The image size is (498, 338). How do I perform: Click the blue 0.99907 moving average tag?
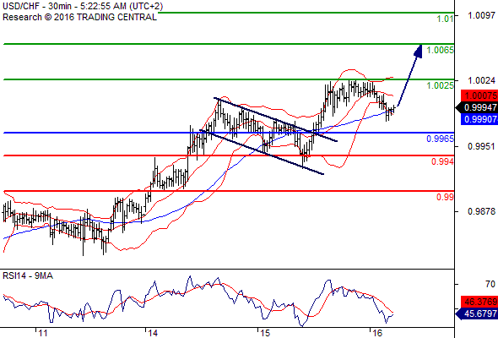479,119
